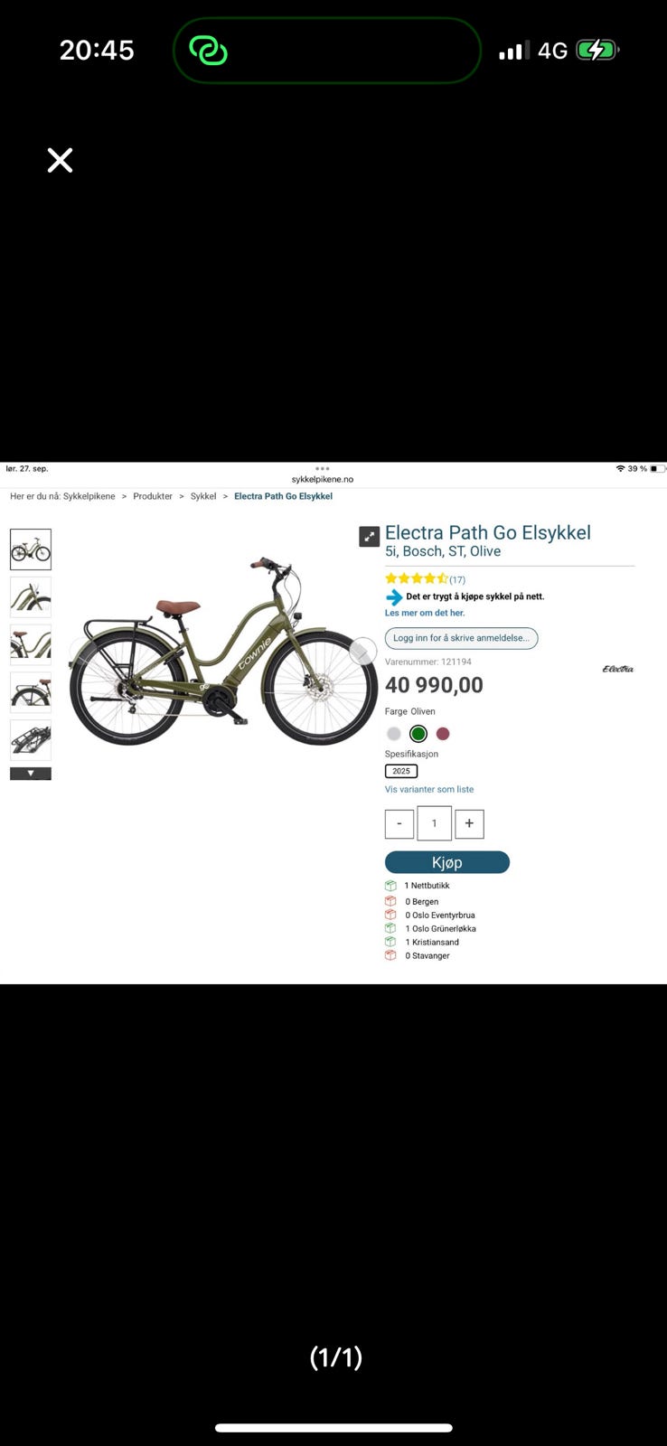Go to next bike image arrow
This screenshot has width=667, height=1446.
click(x=362, y=651)
